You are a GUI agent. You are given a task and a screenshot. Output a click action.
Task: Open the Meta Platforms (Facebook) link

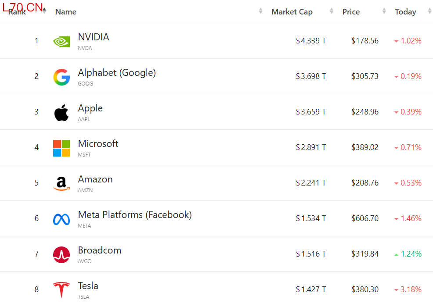tap(135, 215)
